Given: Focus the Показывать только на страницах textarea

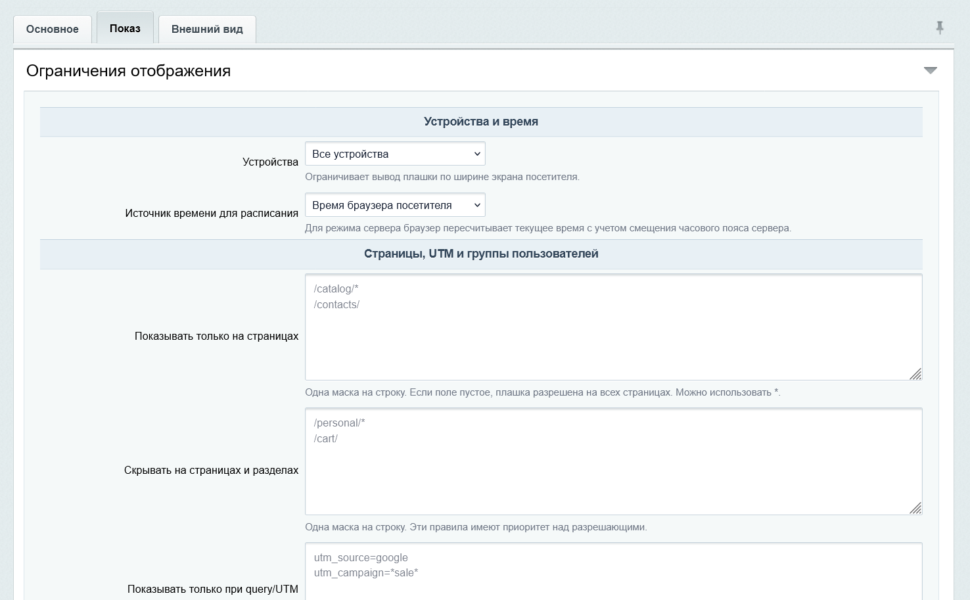Looking at the screenshot, I should 614,327.
